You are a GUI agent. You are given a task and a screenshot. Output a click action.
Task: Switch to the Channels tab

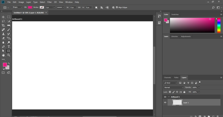167,77
